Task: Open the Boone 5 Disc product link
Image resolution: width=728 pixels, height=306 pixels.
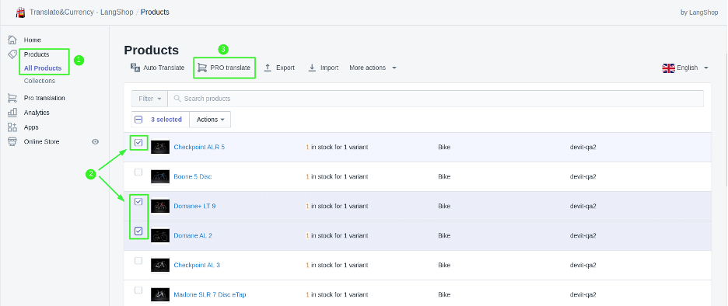Action: [193, 176]
